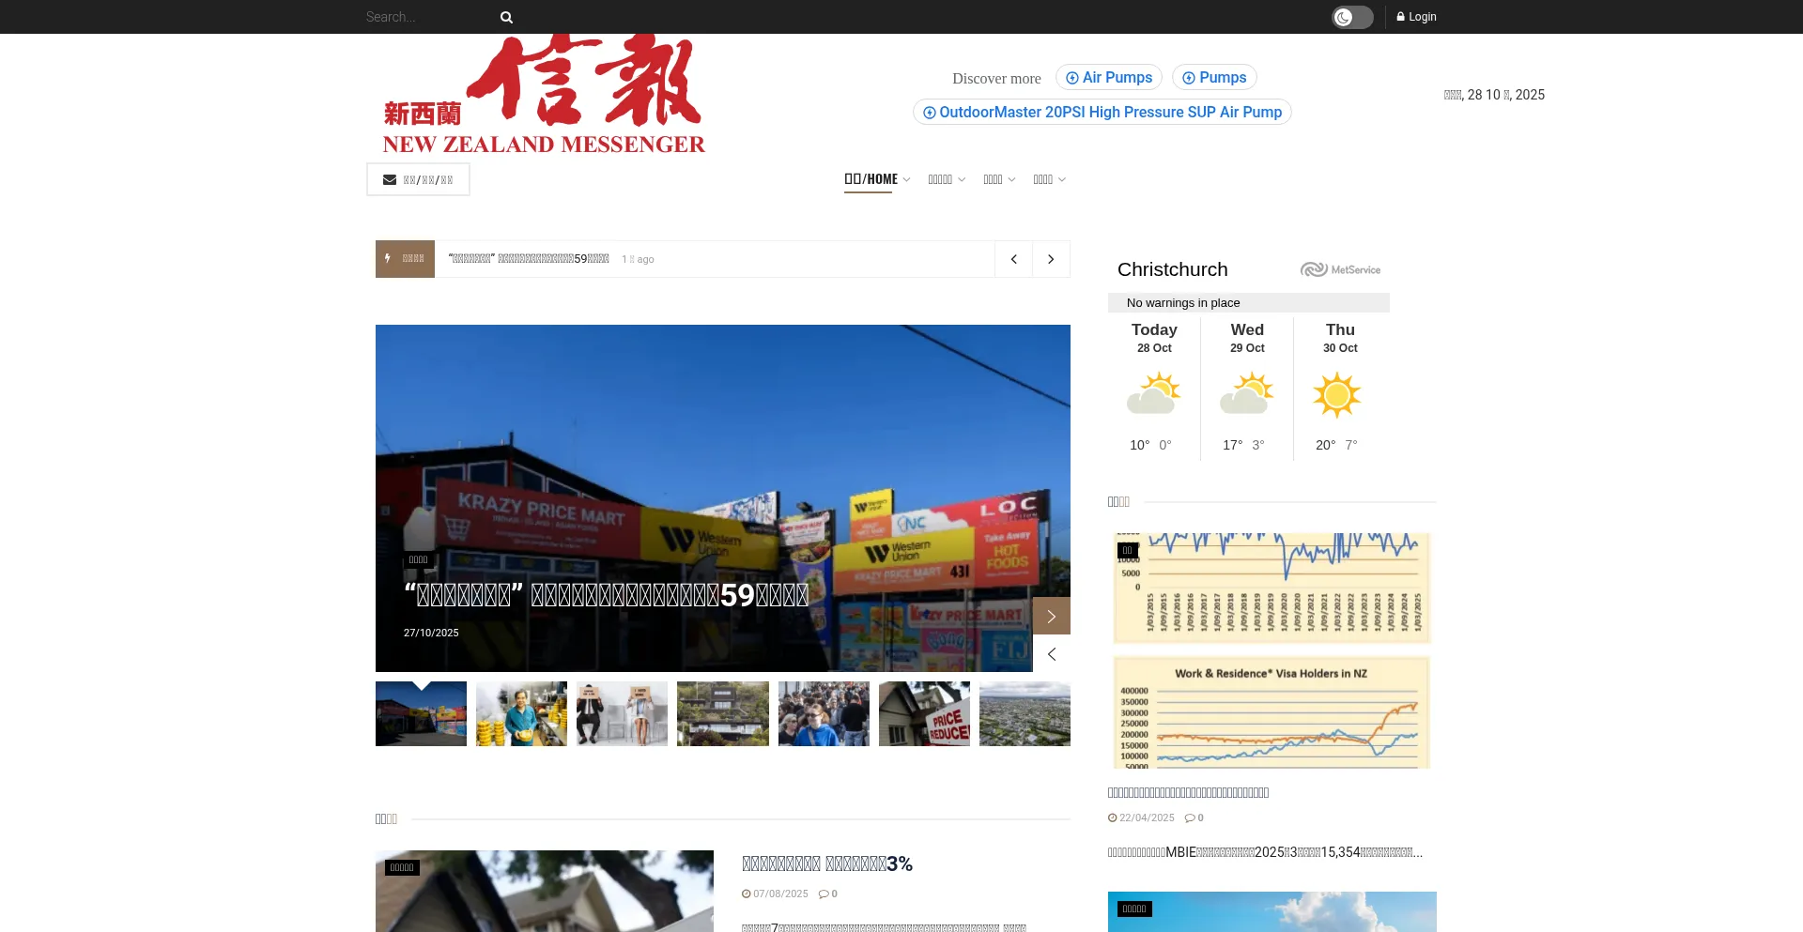Open the Login link
Viewport: 1803px width, 932px height.
1416,17
